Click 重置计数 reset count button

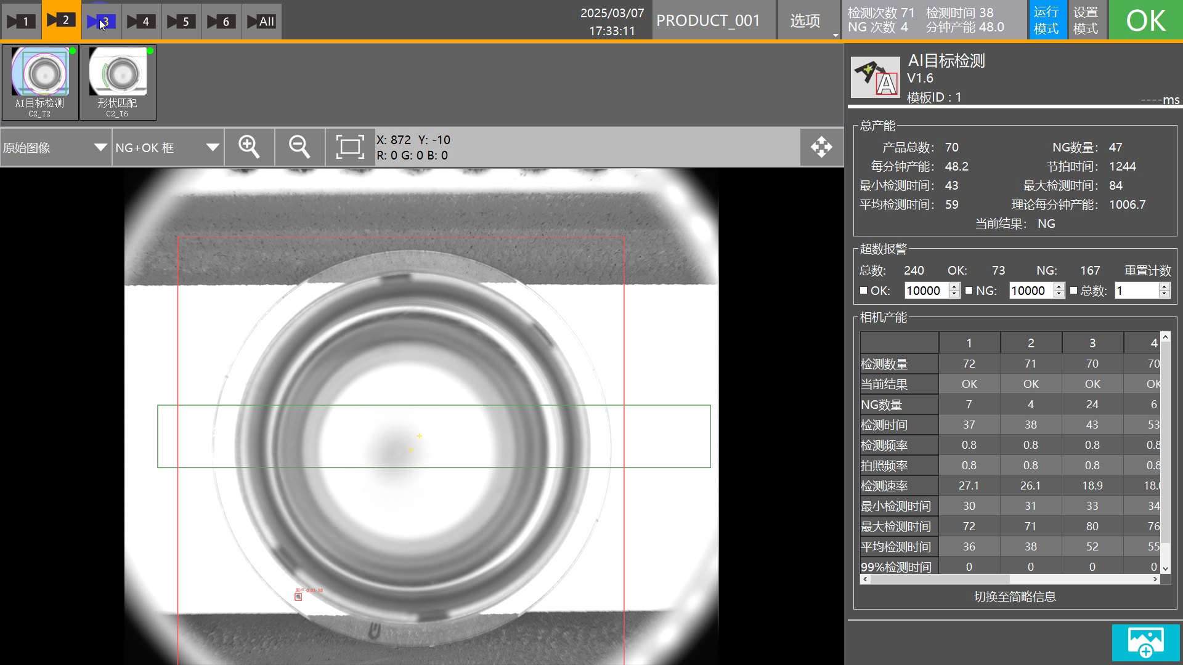1147,270
